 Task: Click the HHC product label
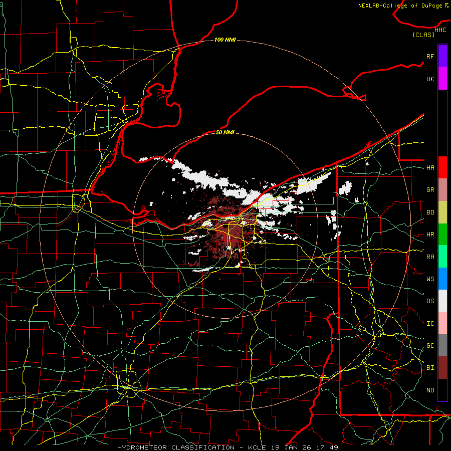440,30
